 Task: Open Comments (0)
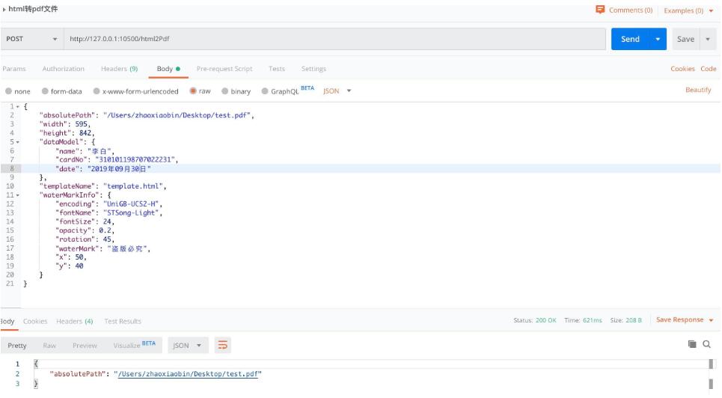point(631,10)
